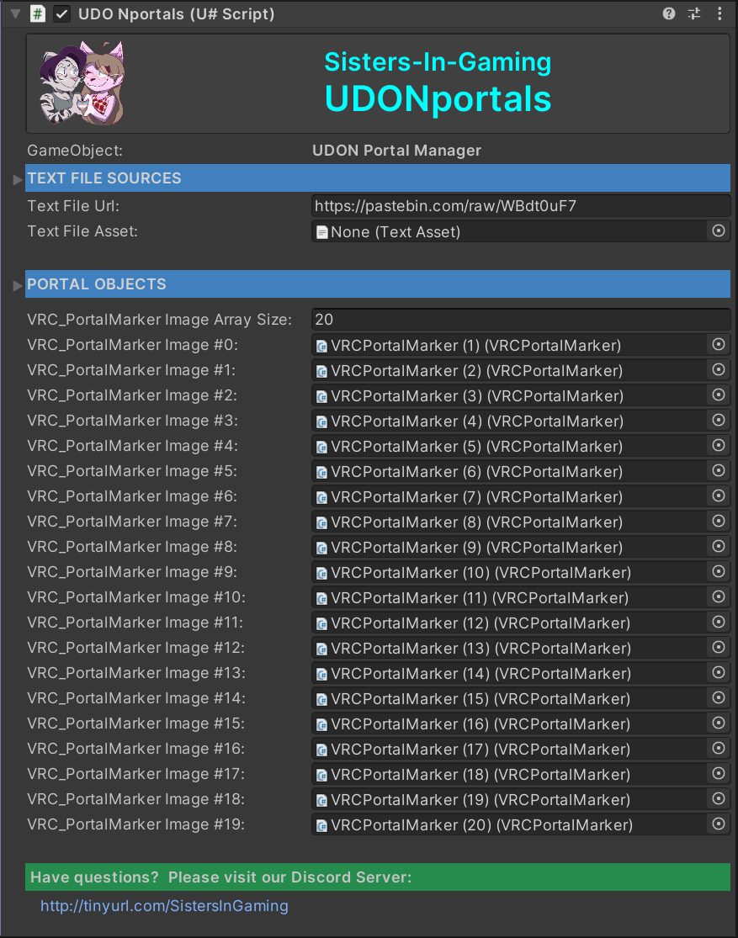The image size is (738, 938).
Task: Open object picker for VRC_PortalMarker Image #19
Action: [x=718, y=824]
